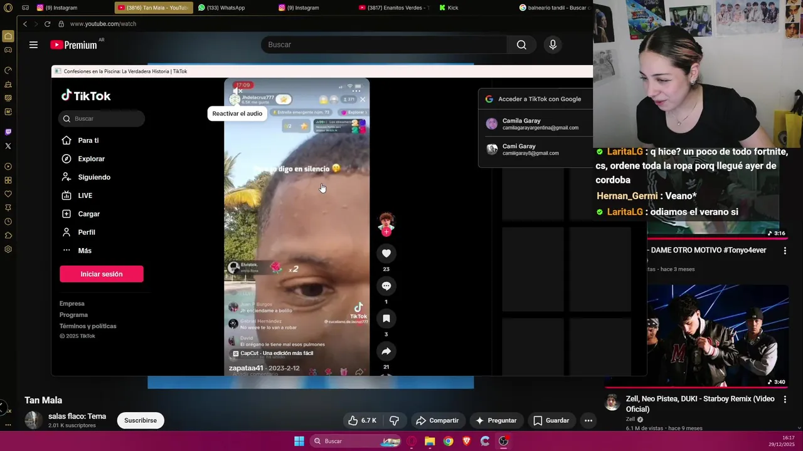The width and height of the screenshot is (803, 451).
Task: Select TikTok Cargar menu item
Action: point(88,214)
